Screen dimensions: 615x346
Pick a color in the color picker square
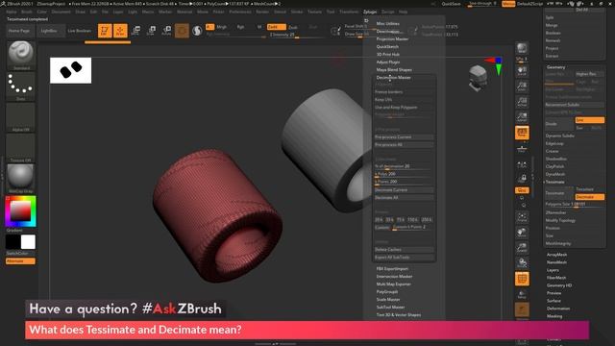click(20, 211)
